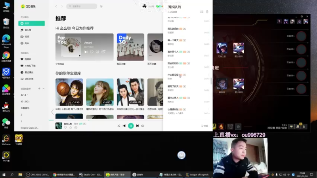Image resolution: width=317 pixels, height=178 pixels.
Task: Play next on For You card
Action: 86,52
